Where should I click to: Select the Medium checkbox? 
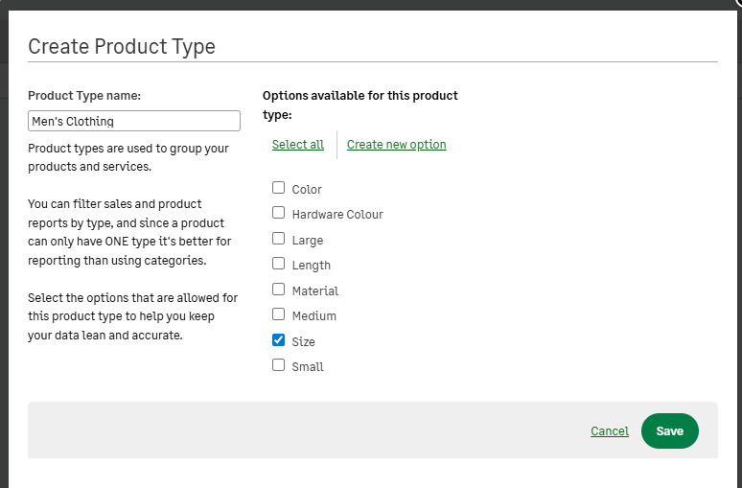[278, 314]
